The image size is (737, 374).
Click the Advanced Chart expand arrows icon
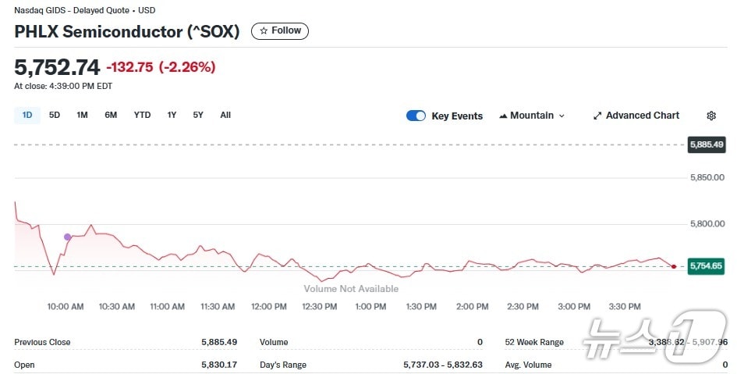(x=597, y=116)
